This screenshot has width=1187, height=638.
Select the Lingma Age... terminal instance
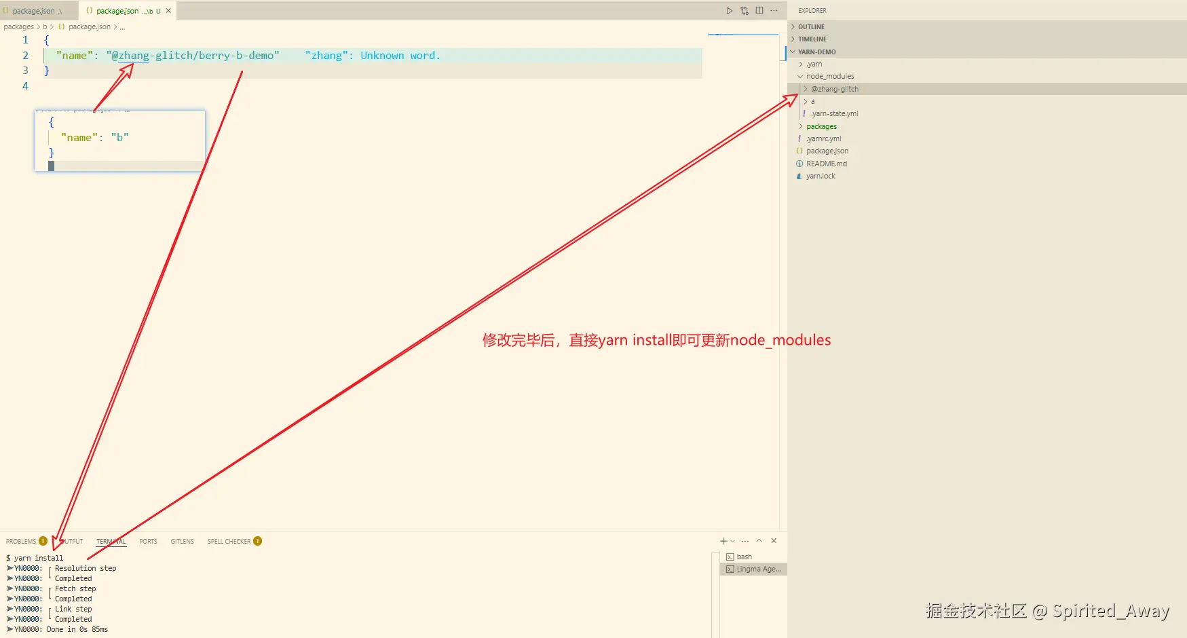pos(753,569)
